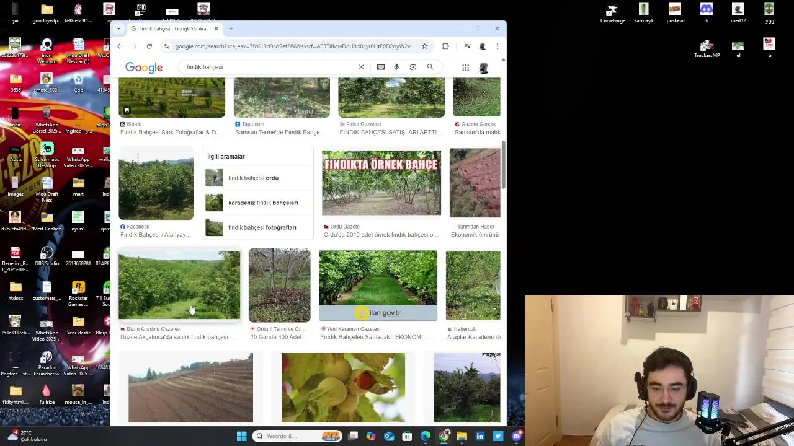Close the fındık bahçesi Chrome tab
Screen dimensions: 794x446
(x=216, y=28)
